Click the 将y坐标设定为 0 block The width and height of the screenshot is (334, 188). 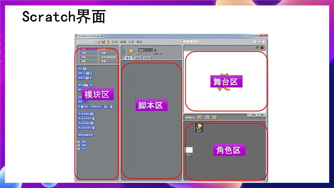[x=86, y=128]
